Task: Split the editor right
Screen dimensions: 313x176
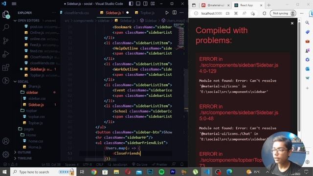Action: point(175,13)
